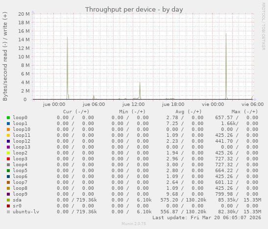Click the 'Bytes/second read (-) / write (+)' axis title
The width and height of the screenshot is (268, 229).
coord(5,56)
